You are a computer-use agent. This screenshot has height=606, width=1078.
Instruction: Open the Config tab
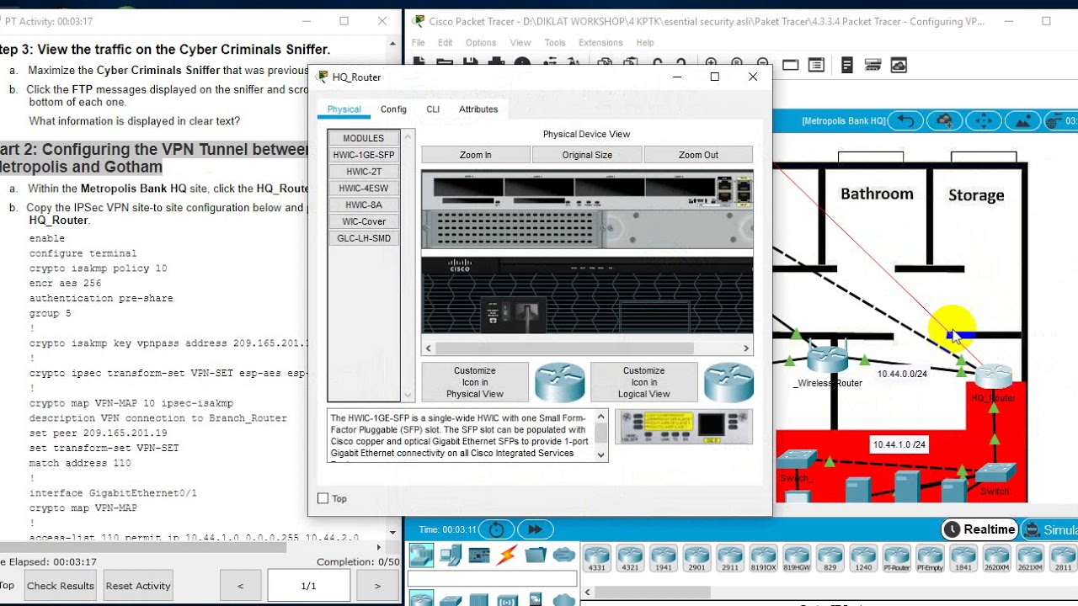(393, 109)
